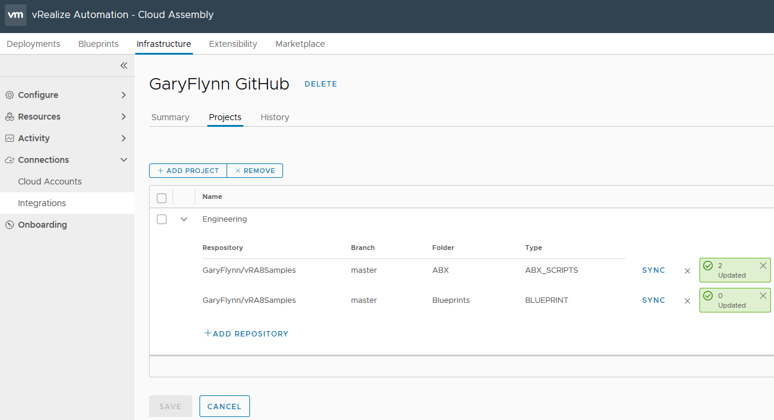Image resolution: width=774 pixels, height=420 pixels.
Task: Click the ADD PROJECT button
Action: [188, 171]
